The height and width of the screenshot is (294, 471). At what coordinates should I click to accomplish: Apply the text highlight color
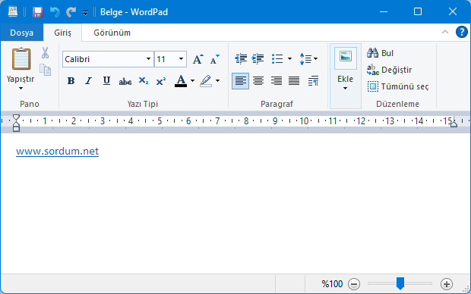point(206,80)
